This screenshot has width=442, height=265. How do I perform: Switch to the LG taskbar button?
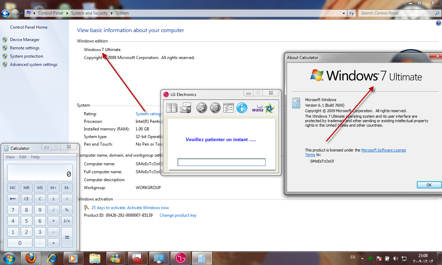point(180,258)
